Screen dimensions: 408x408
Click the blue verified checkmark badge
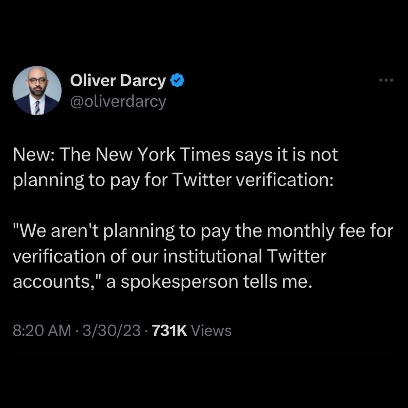tap(177, 81)
